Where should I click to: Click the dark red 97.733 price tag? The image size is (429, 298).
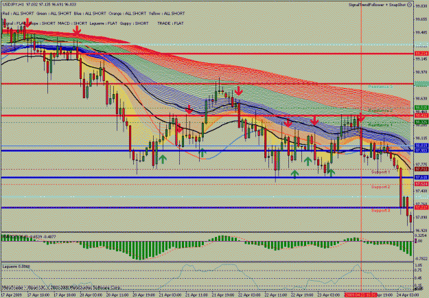[x=421, y=170]
